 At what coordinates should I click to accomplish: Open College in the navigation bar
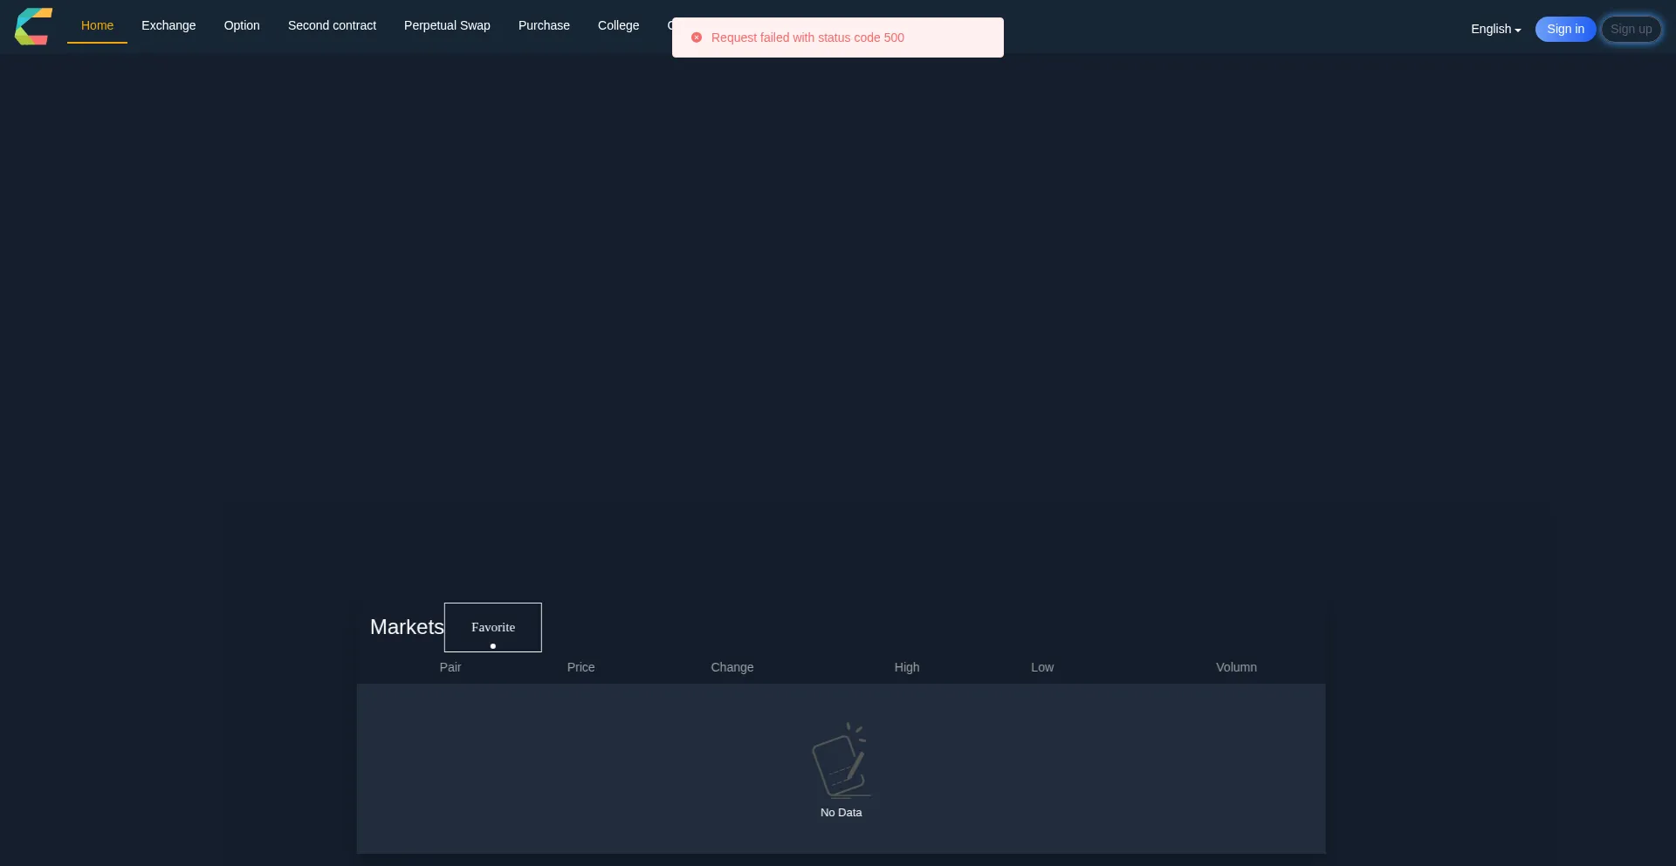[x=618, y=25]
